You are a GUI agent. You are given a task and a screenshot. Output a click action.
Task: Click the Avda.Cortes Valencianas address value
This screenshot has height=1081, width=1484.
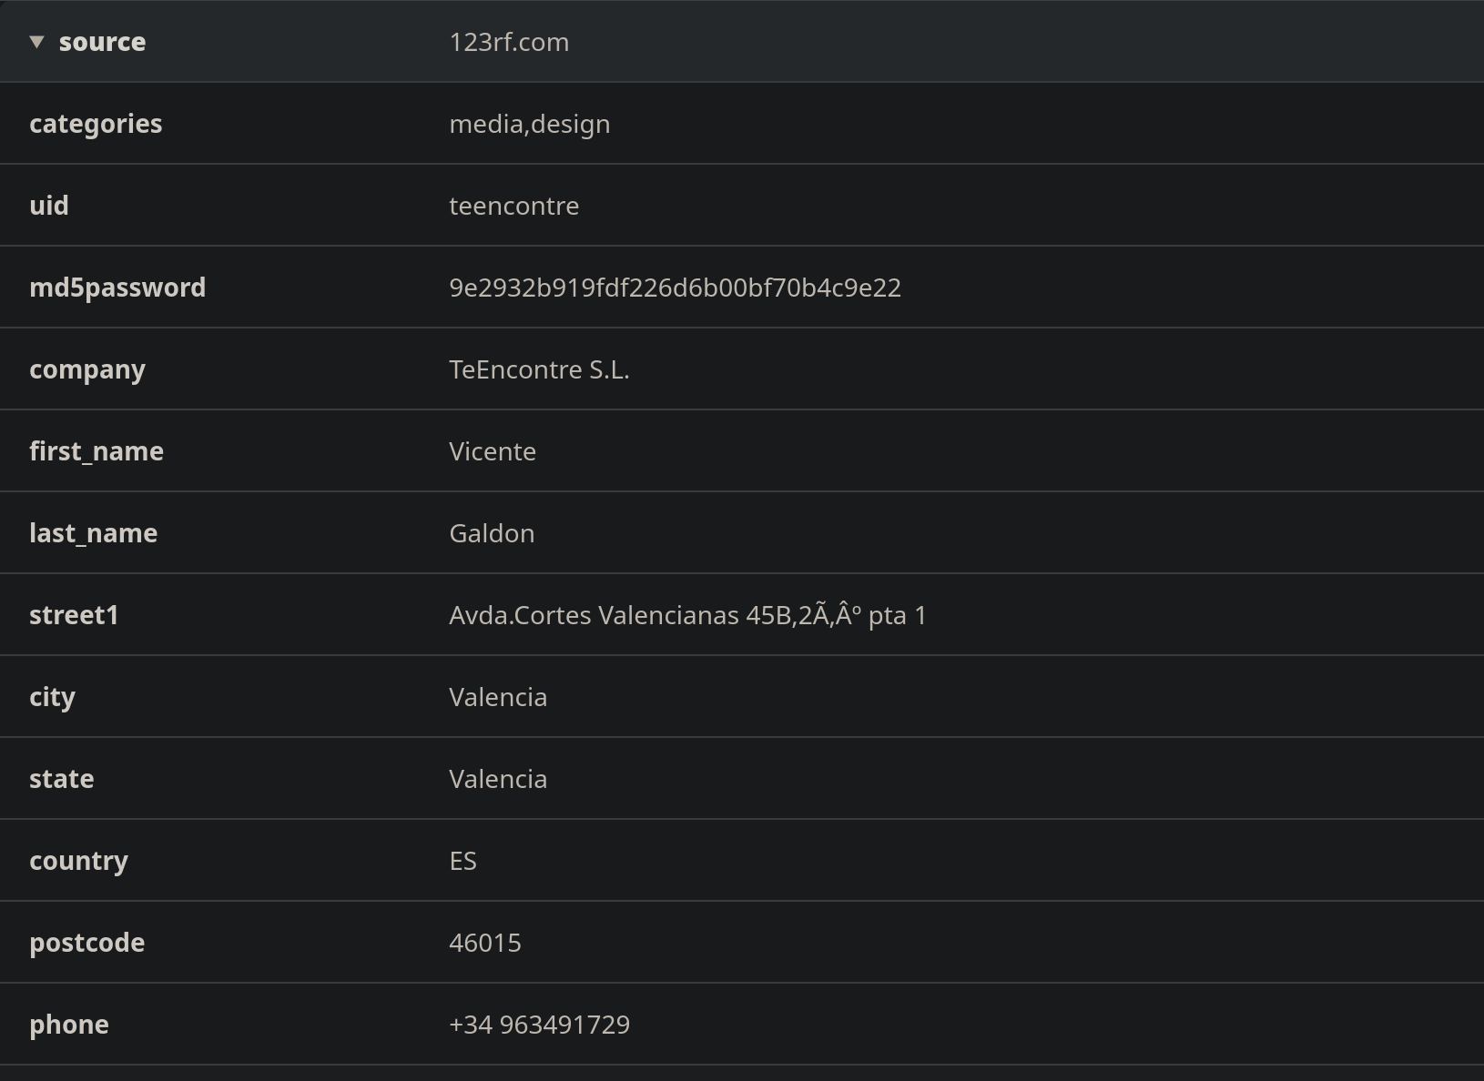(x=687, y=615)
